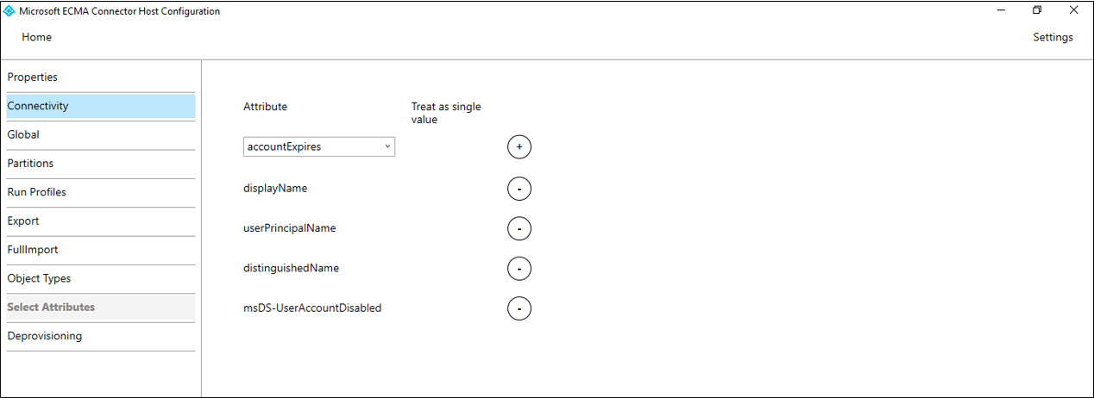
Task: Remove the displayName attribute row
Action: tap(519, 189)
